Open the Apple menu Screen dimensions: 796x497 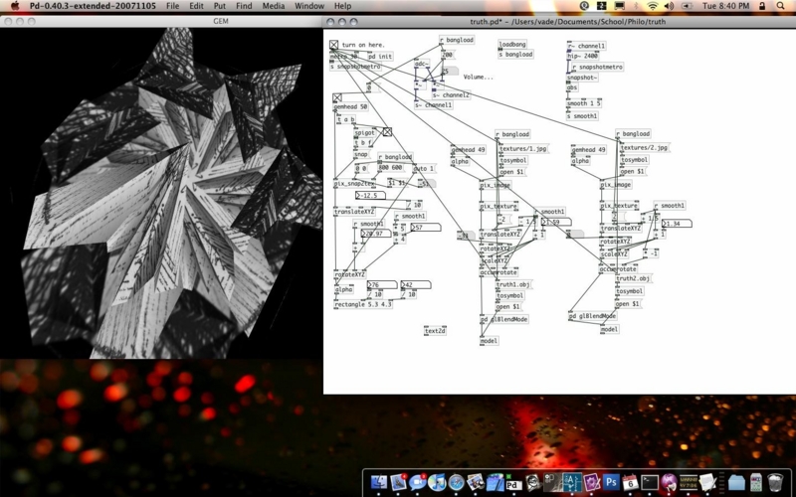(x=15, y=6)
